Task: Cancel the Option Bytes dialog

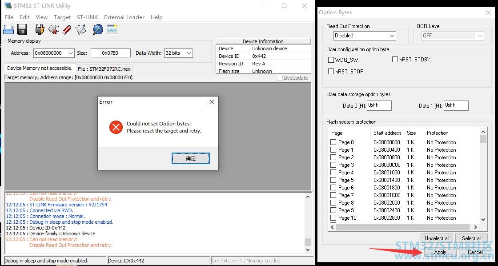Action: [475, 252]
